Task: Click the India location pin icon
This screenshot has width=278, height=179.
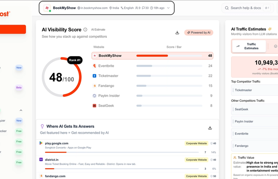Action: coord(110,8)
